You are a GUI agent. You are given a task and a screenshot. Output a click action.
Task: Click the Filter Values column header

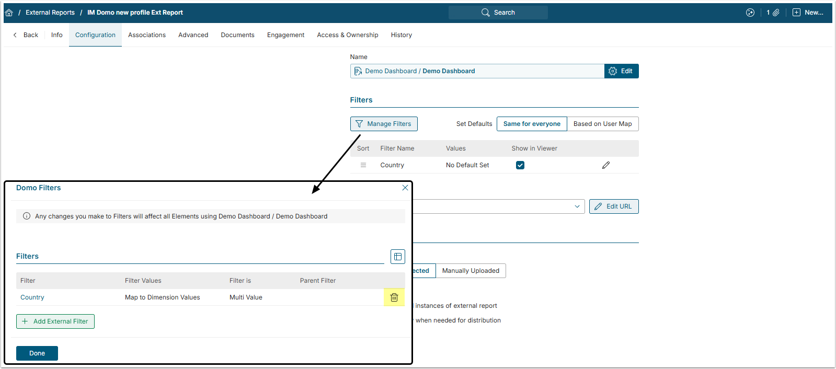click(143, 281)
